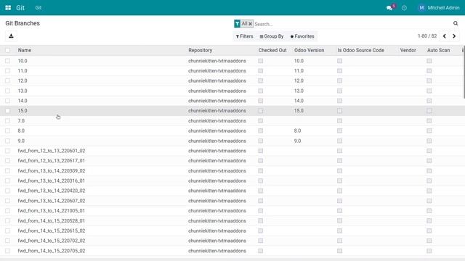Image resolution: width=465 pixels, height=261 pixels.
Task: Open optional columns menu in header
Action: tap(463, 50)
